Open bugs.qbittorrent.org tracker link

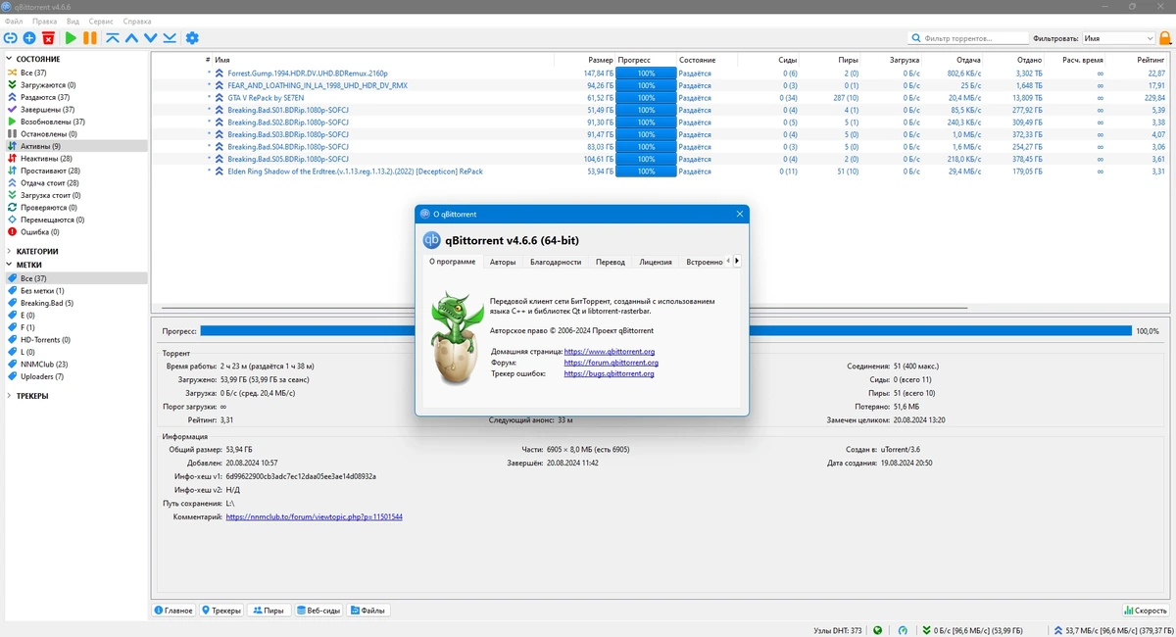click(x=610, y=373)
